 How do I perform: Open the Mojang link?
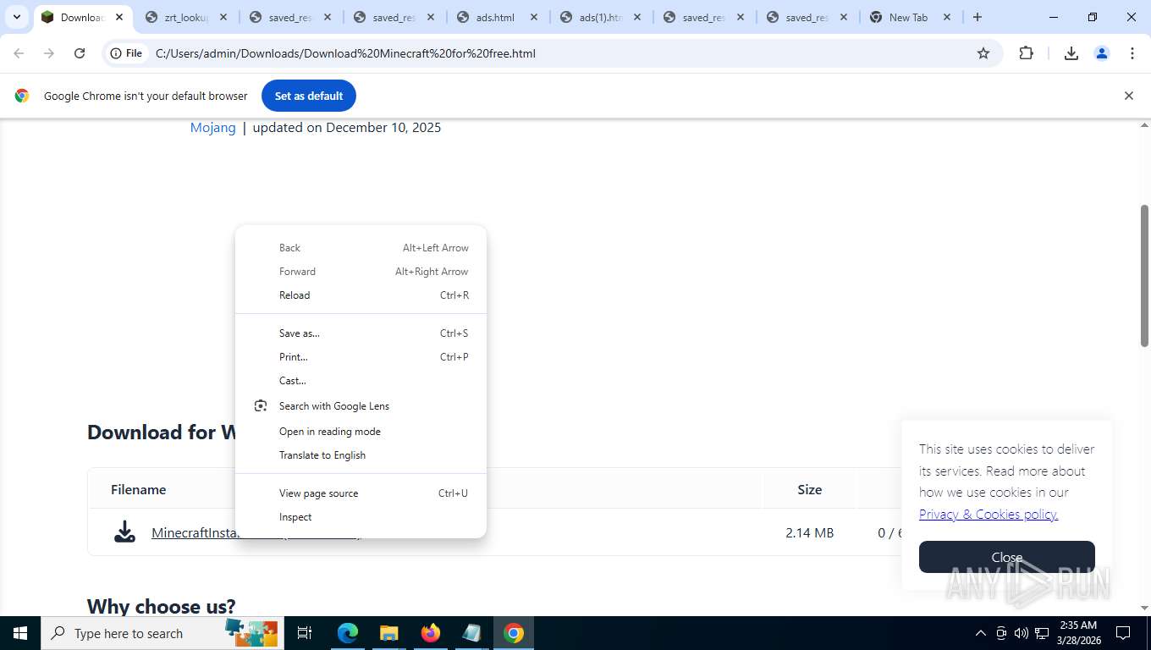coord(213,128)
